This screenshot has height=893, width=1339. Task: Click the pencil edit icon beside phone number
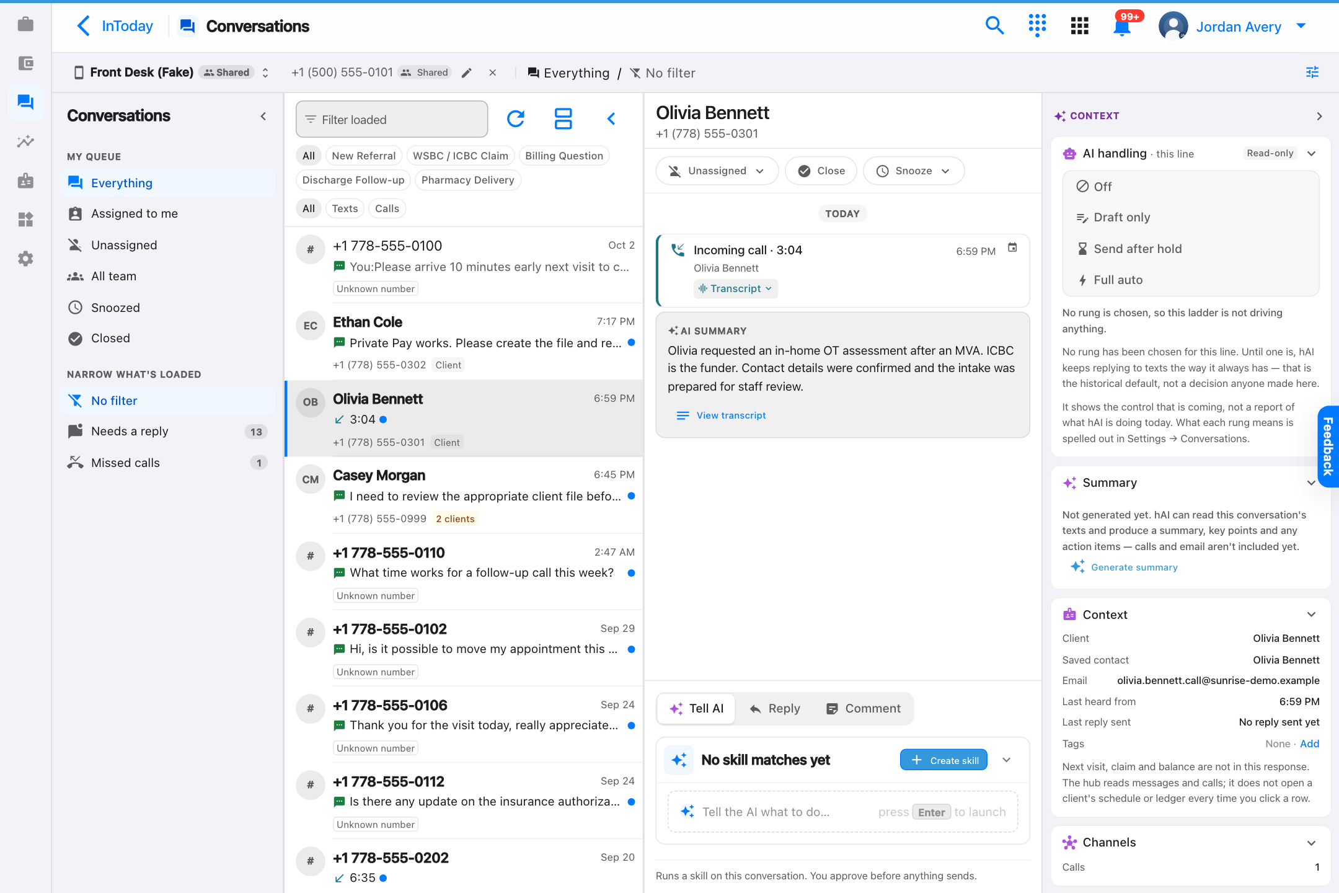pos(467,73)
